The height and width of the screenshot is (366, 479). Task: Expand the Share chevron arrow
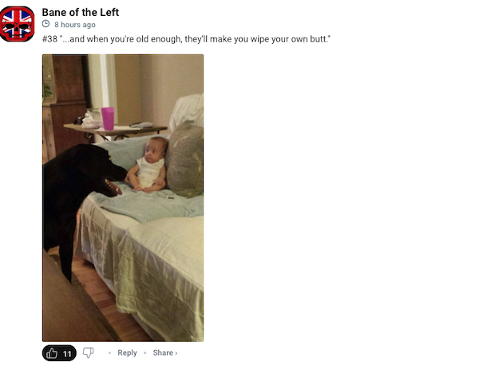point(176,353)
